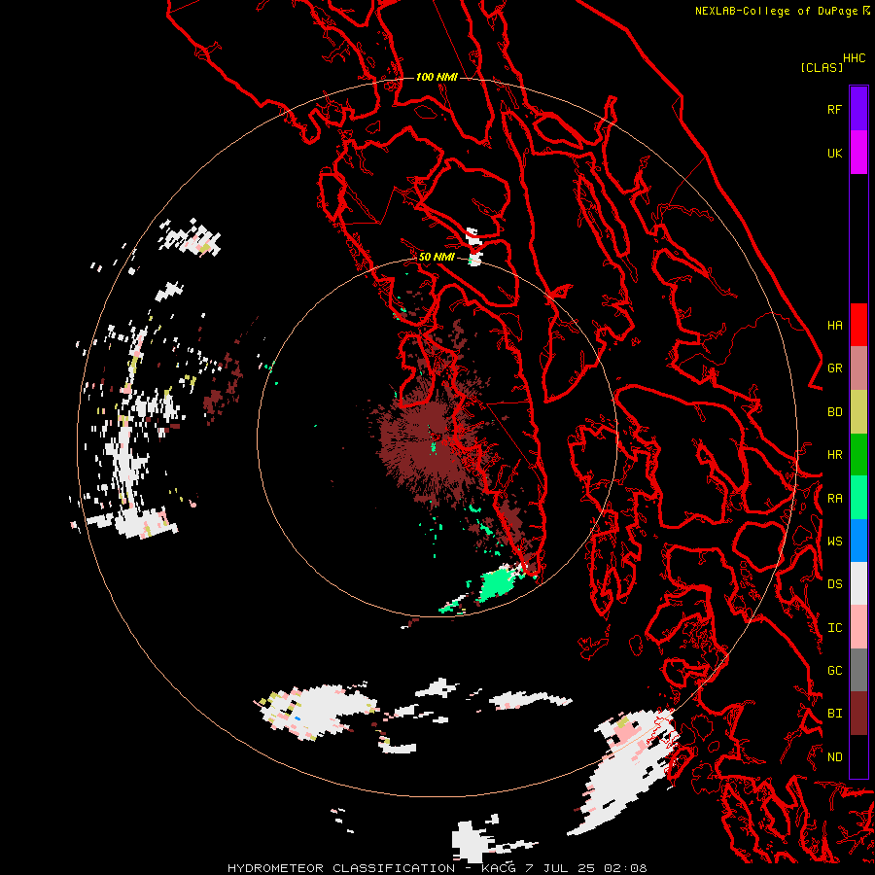Click the "HYDROMETEOR CLASSIFICATION" title text
This screenshot has width=875, height=875.
341,868
